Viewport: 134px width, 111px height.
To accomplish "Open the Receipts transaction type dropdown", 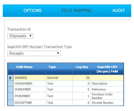I will click(x=34, y=53).
